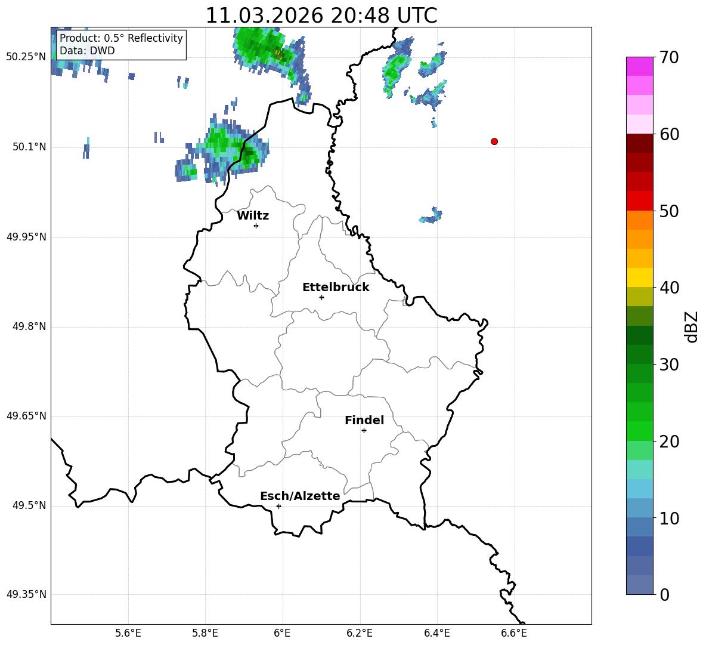Viewport: 706px width, 645px height.
Task: Click the 50 tick label on colorbar
Action: pyautogui.click(x=669, y=211)
